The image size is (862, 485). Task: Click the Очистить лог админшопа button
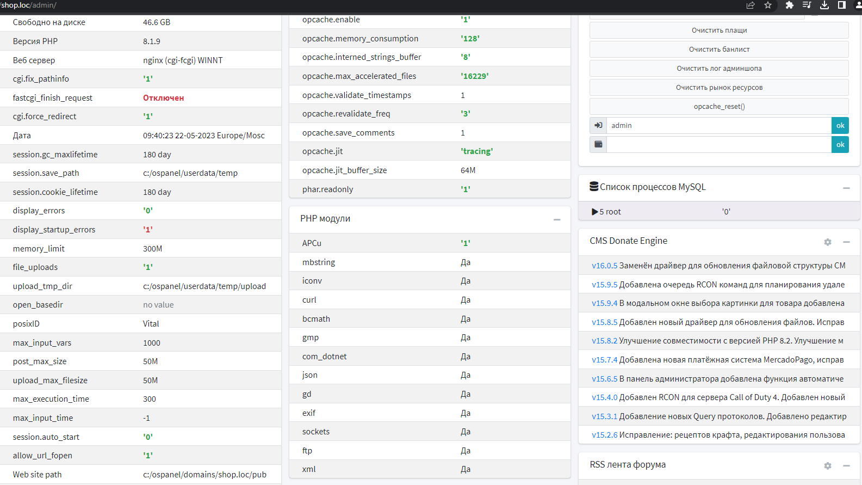(x=719, y=69)
